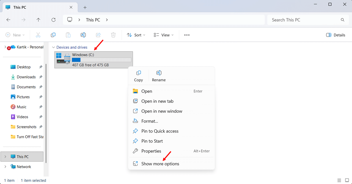Open the Sort dropdown menu
Viewport: 352px width, 184px height.
point(136,35)
